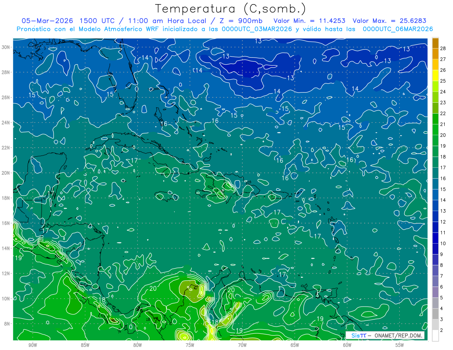
Task: Click the valid-until time "0000UTC_06MAR2026"
Action: coord(398,29)
